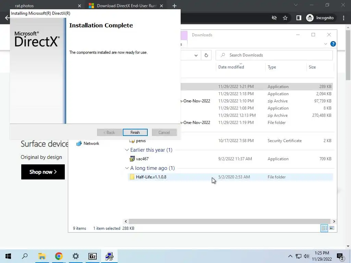351x263 pixels.
Task: Switch to the rat.photos browser tab
Action: pos(24,5)
